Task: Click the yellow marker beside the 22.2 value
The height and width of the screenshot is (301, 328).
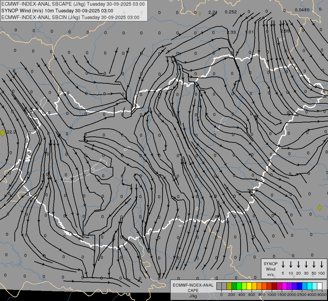Action: tap(3, 133)
